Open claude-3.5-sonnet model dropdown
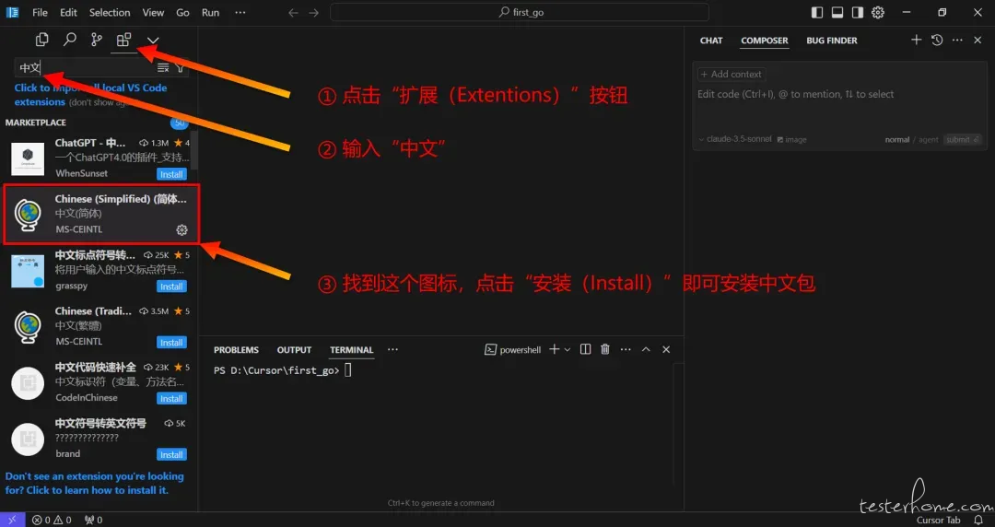Viewport: 995px width, 527px height. tap(735, 139)
